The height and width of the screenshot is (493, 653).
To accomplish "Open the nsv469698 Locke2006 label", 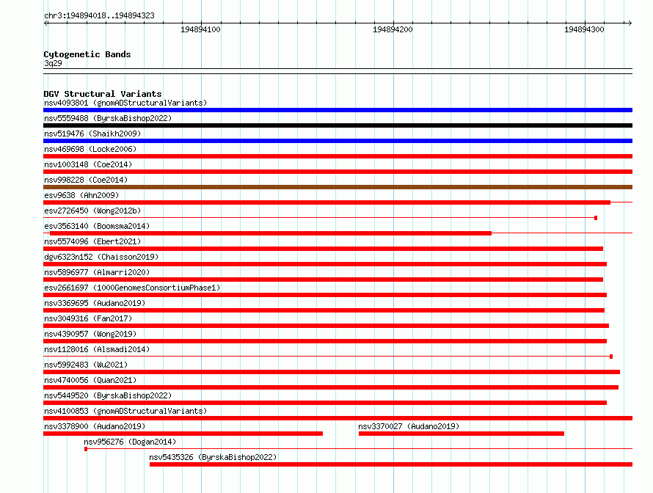I will 90,149.
